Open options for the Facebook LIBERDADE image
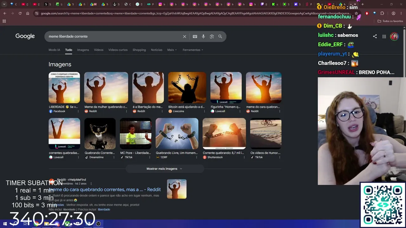This screenshot has height=228, width=406. pos(78,111)
